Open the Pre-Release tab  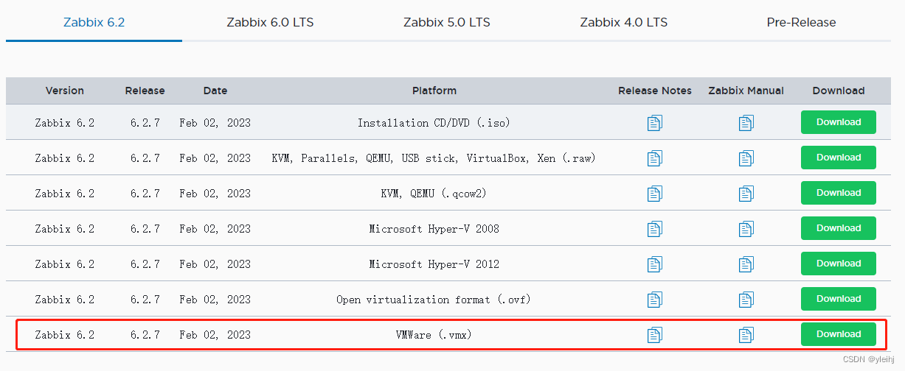(801, 22)
